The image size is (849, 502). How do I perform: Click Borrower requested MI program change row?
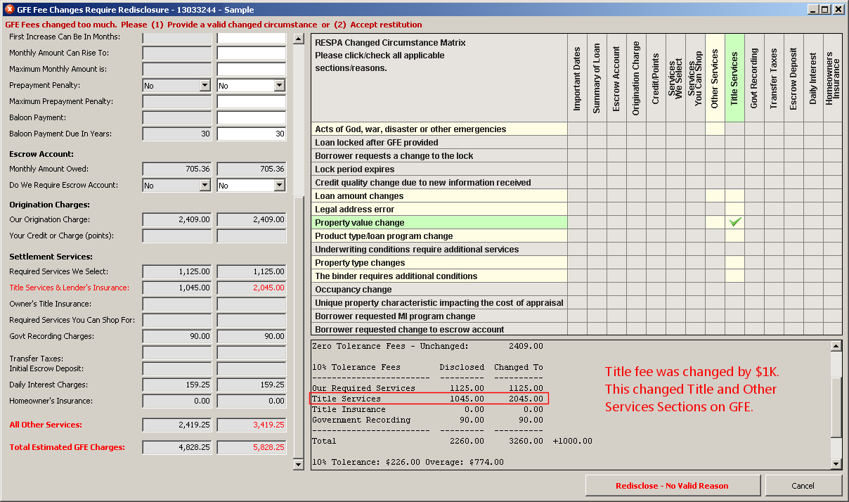point(439,316)
